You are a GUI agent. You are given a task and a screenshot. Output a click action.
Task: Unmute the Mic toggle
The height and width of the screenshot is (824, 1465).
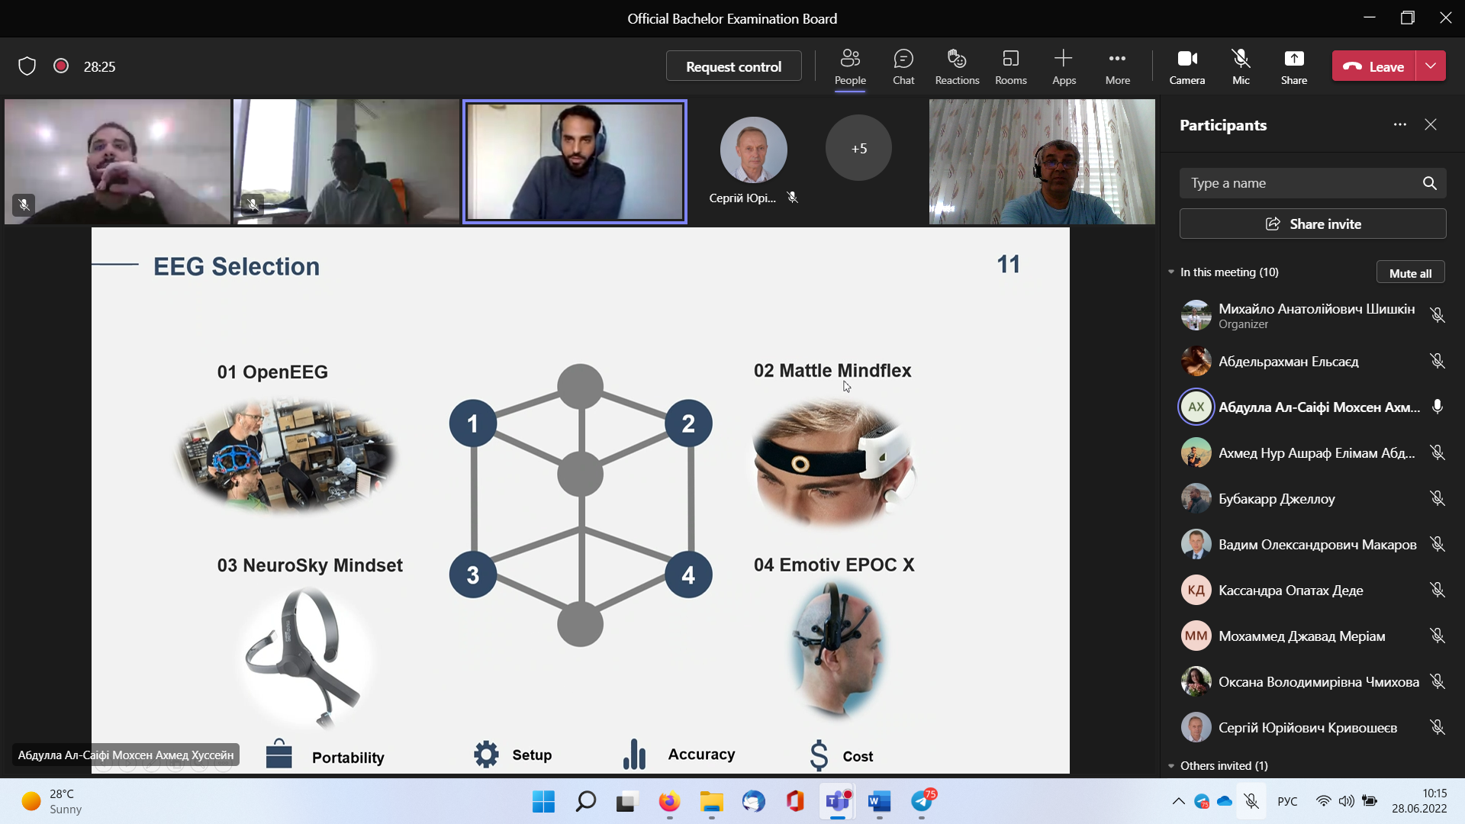pyautogui.click(x=1241, y=60)
